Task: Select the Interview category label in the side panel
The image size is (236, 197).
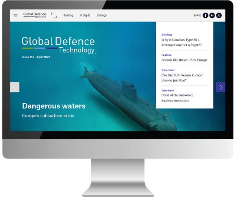Action: pyautogui.click(x=168, y=90)
